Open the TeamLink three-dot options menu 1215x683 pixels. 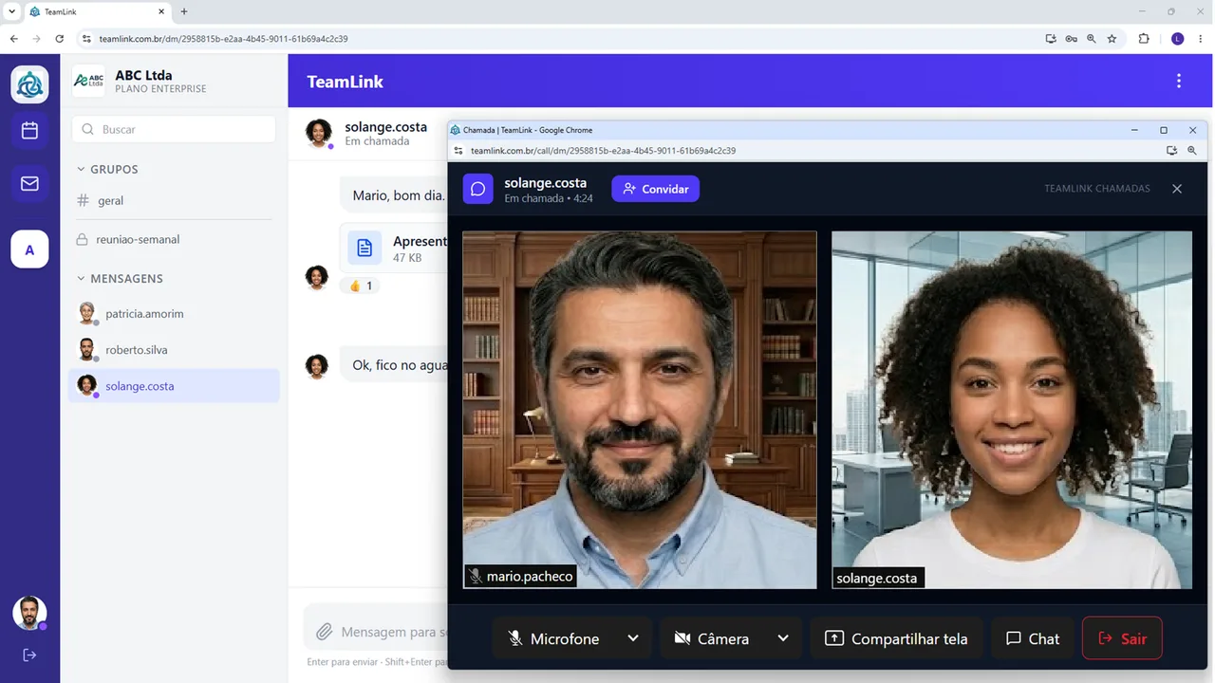(x=1179, y=82)
